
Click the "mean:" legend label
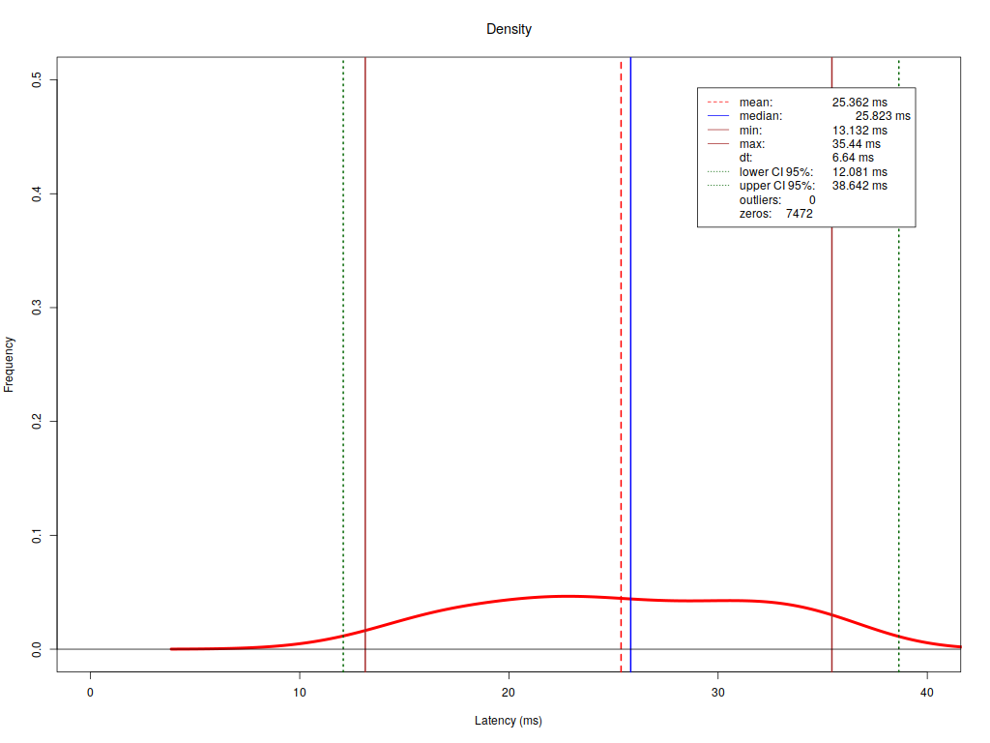tap(756, 103)
